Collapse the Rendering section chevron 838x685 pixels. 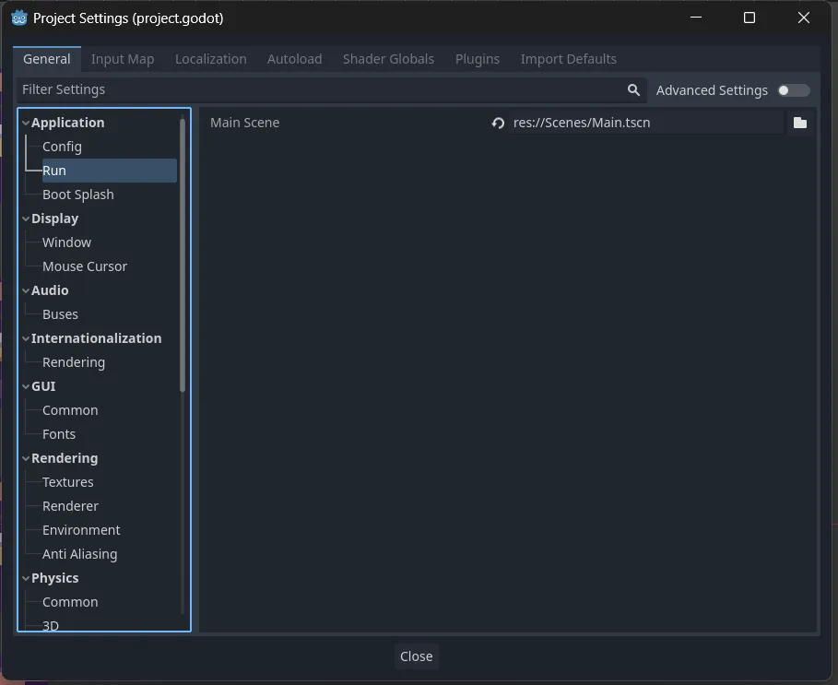coord(26,458)
